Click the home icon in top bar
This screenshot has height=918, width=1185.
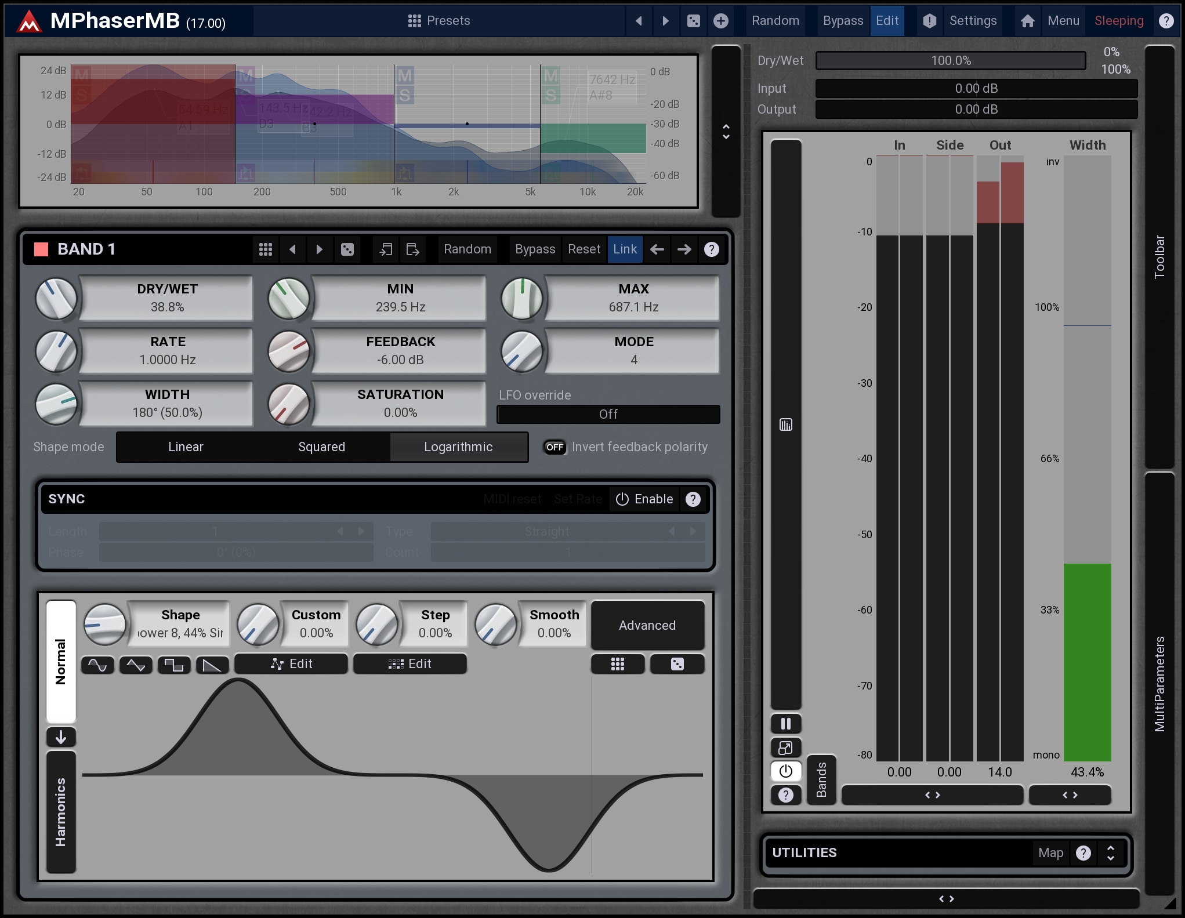[1027, 21]
